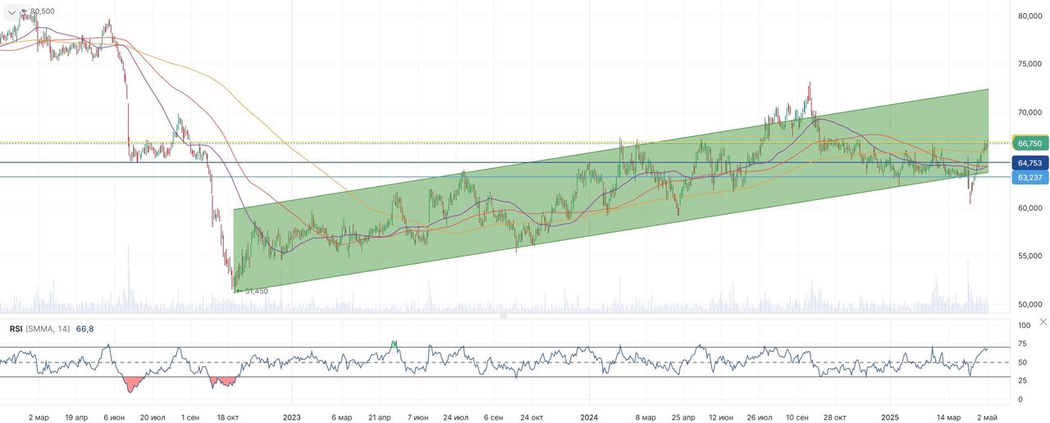The width and height of the screenshot is (1050, 423).
Task: Click the 2023 label on time axis
Action: tap(292, 417)
